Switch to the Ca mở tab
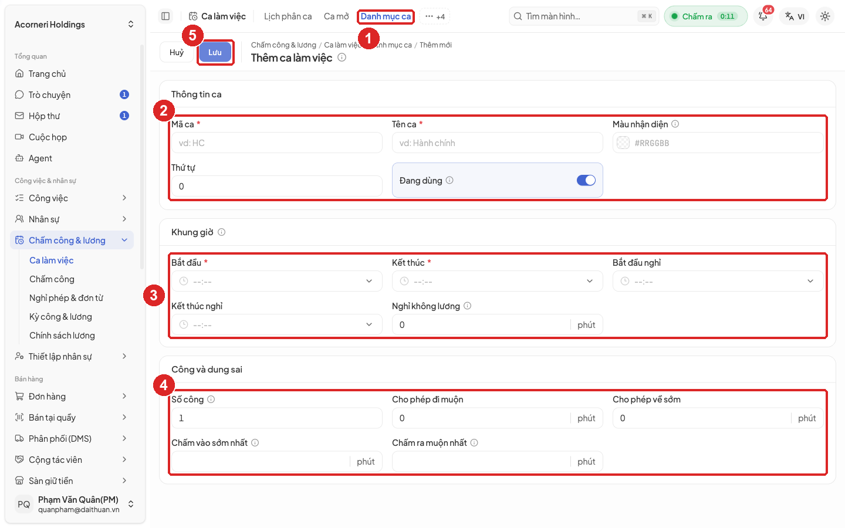Viewport: 845px width, 528px height. pos(336,16)
